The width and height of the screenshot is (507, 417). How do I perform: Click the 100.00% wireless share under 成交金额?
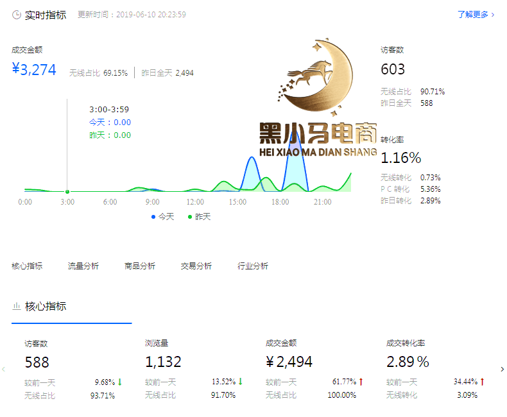point(341,395)
